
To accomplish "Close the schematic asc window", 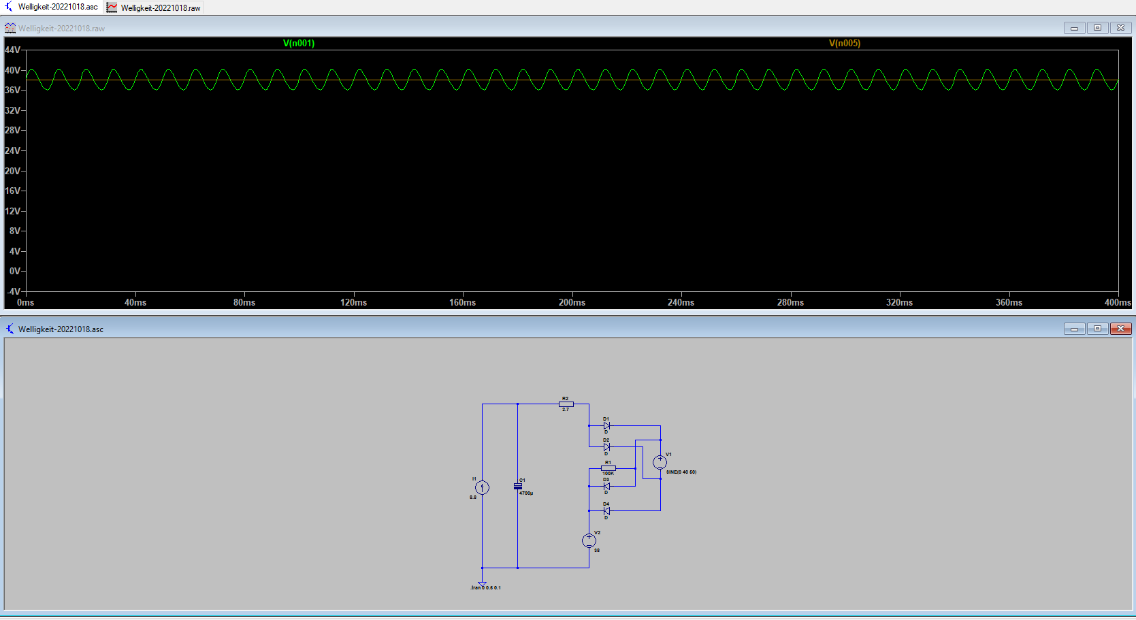I will (x=1120, y=329).
